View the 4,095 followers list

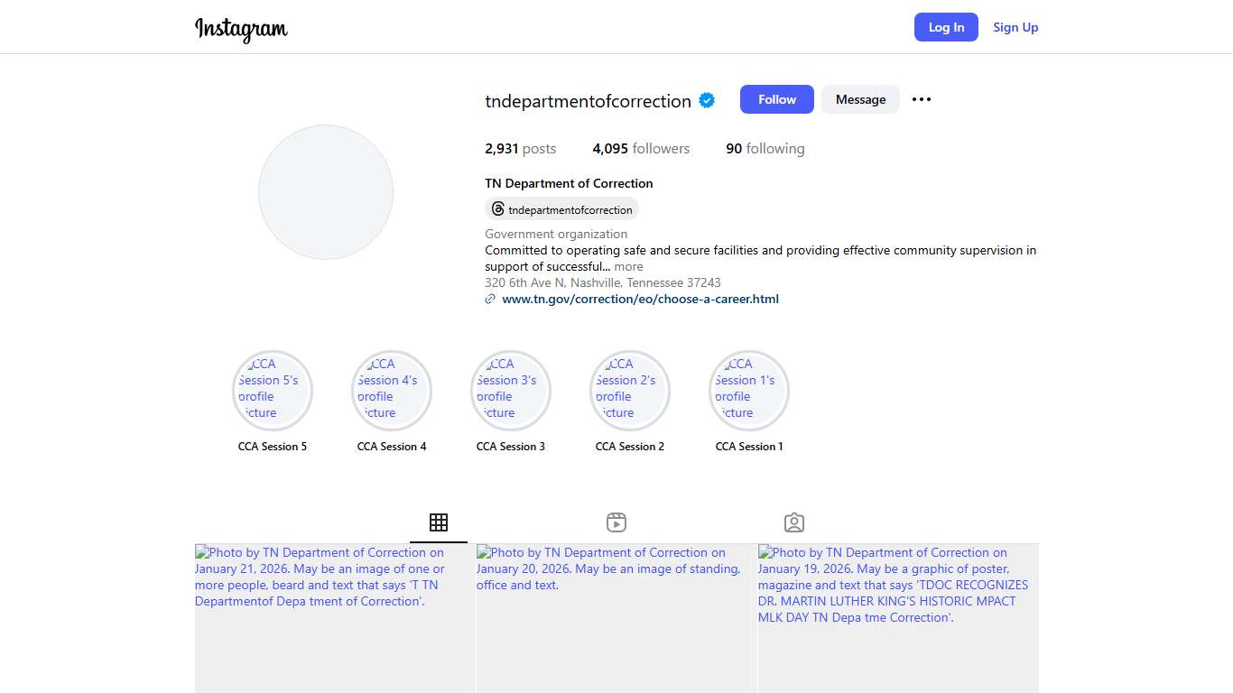[x=641, y=149]
